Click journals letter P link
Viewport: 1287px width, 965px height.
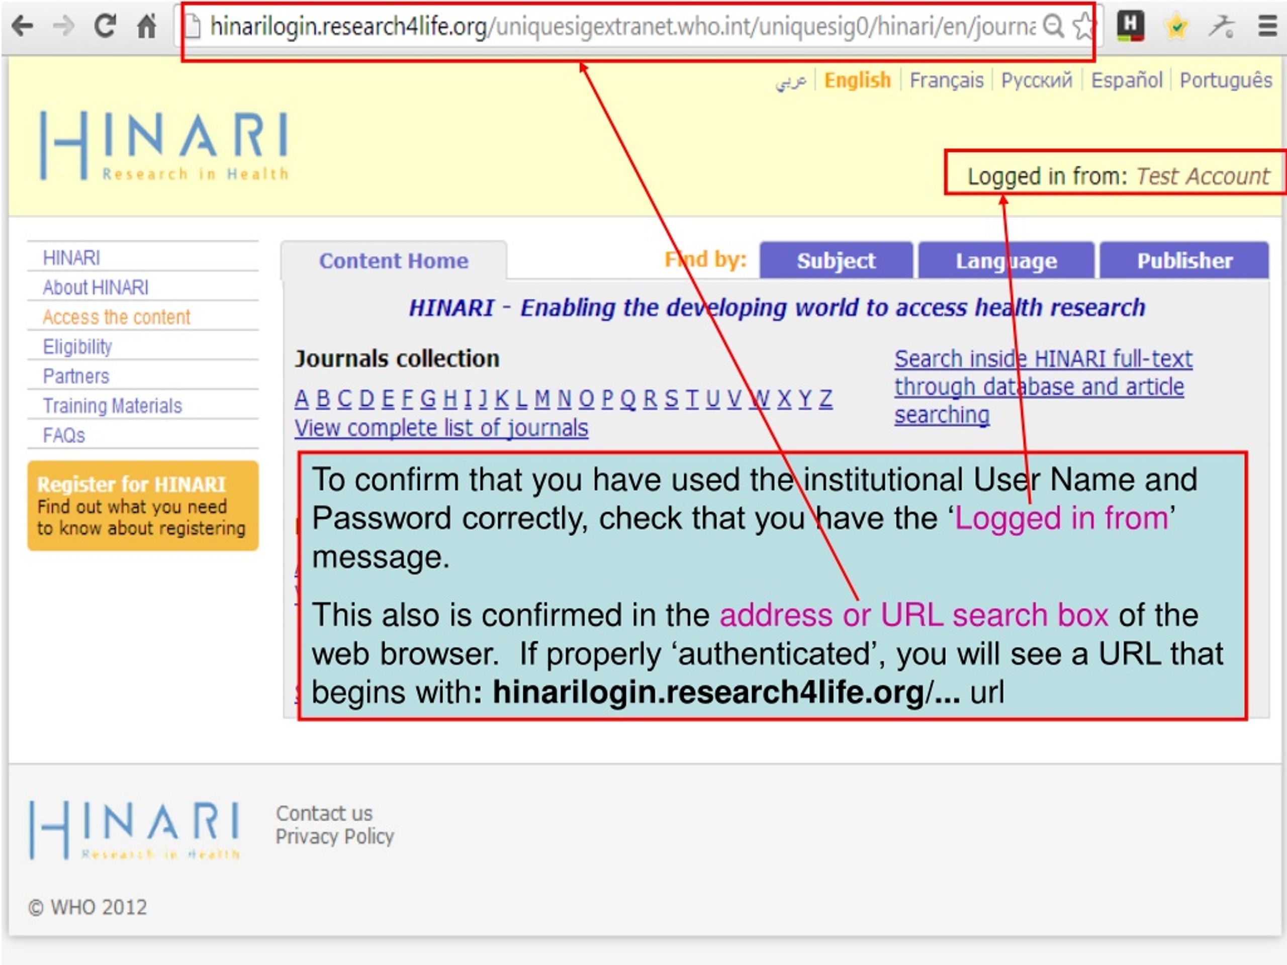click(x=607, y=399)
